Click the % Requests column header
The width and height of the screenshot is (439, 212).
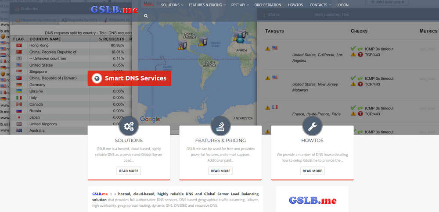(x=112, y=39)
